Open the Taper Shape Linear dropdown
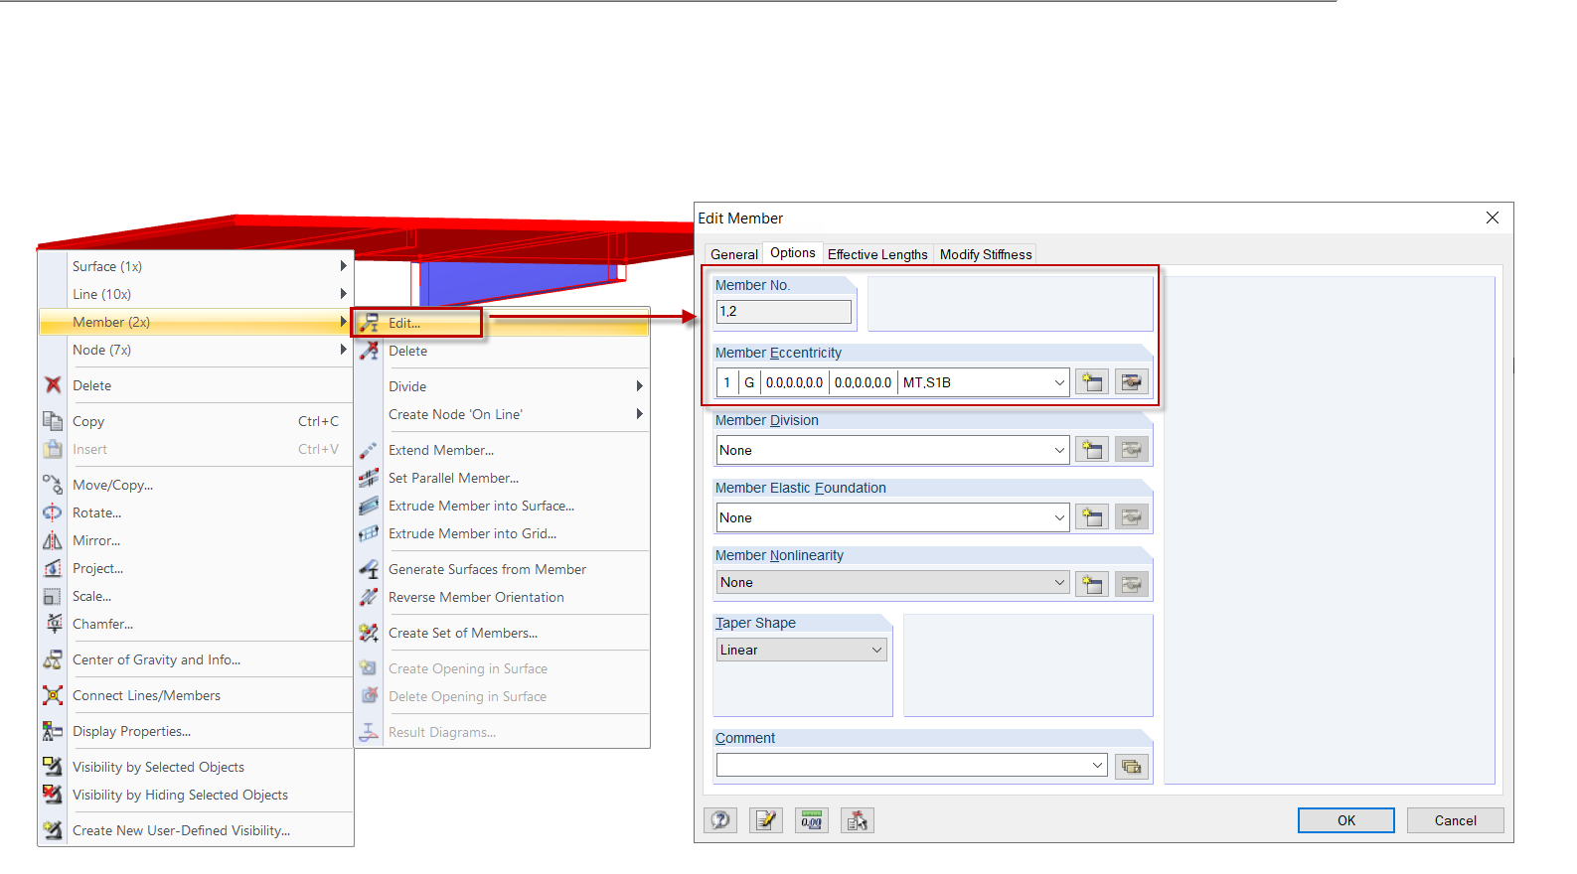 click(877, 651)
